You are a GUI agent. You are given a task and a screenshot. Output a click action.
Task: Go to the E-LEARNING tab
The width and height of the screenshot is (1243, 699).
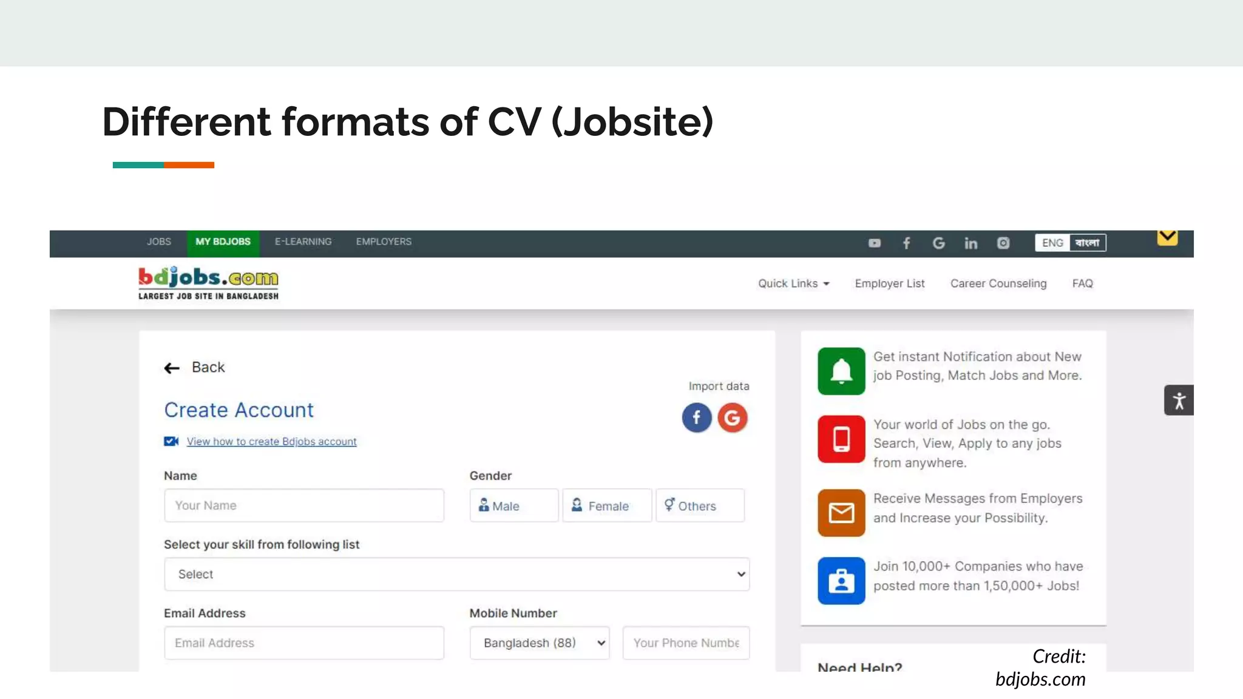tap(303, 241)
